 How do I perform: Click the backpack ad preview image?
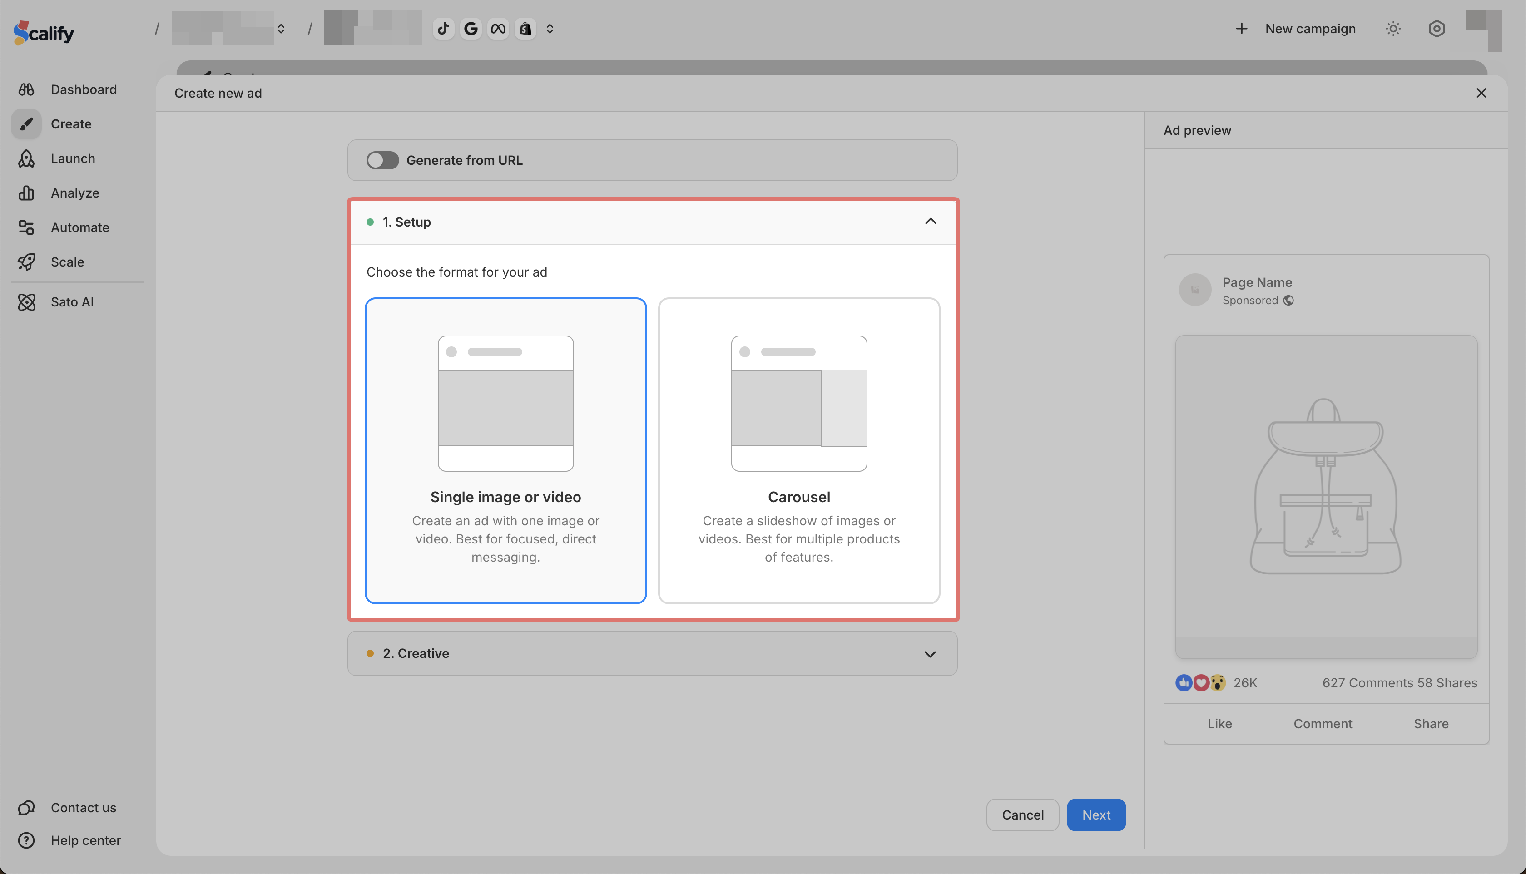[x=1326, y=486]
